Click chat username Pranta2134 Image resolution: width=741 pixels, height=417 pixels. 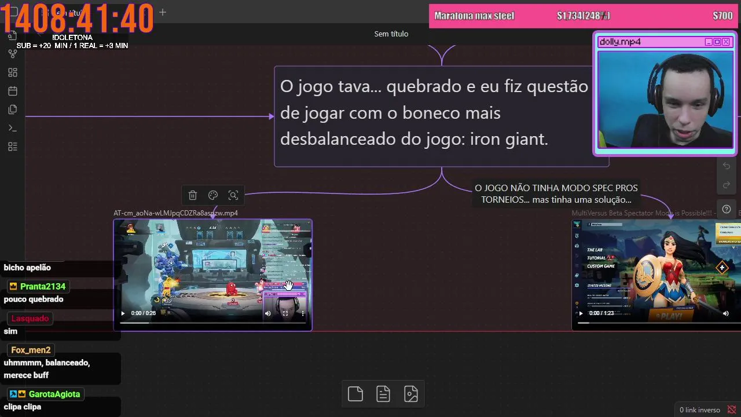pyautogui.click(x=43, y=287)
